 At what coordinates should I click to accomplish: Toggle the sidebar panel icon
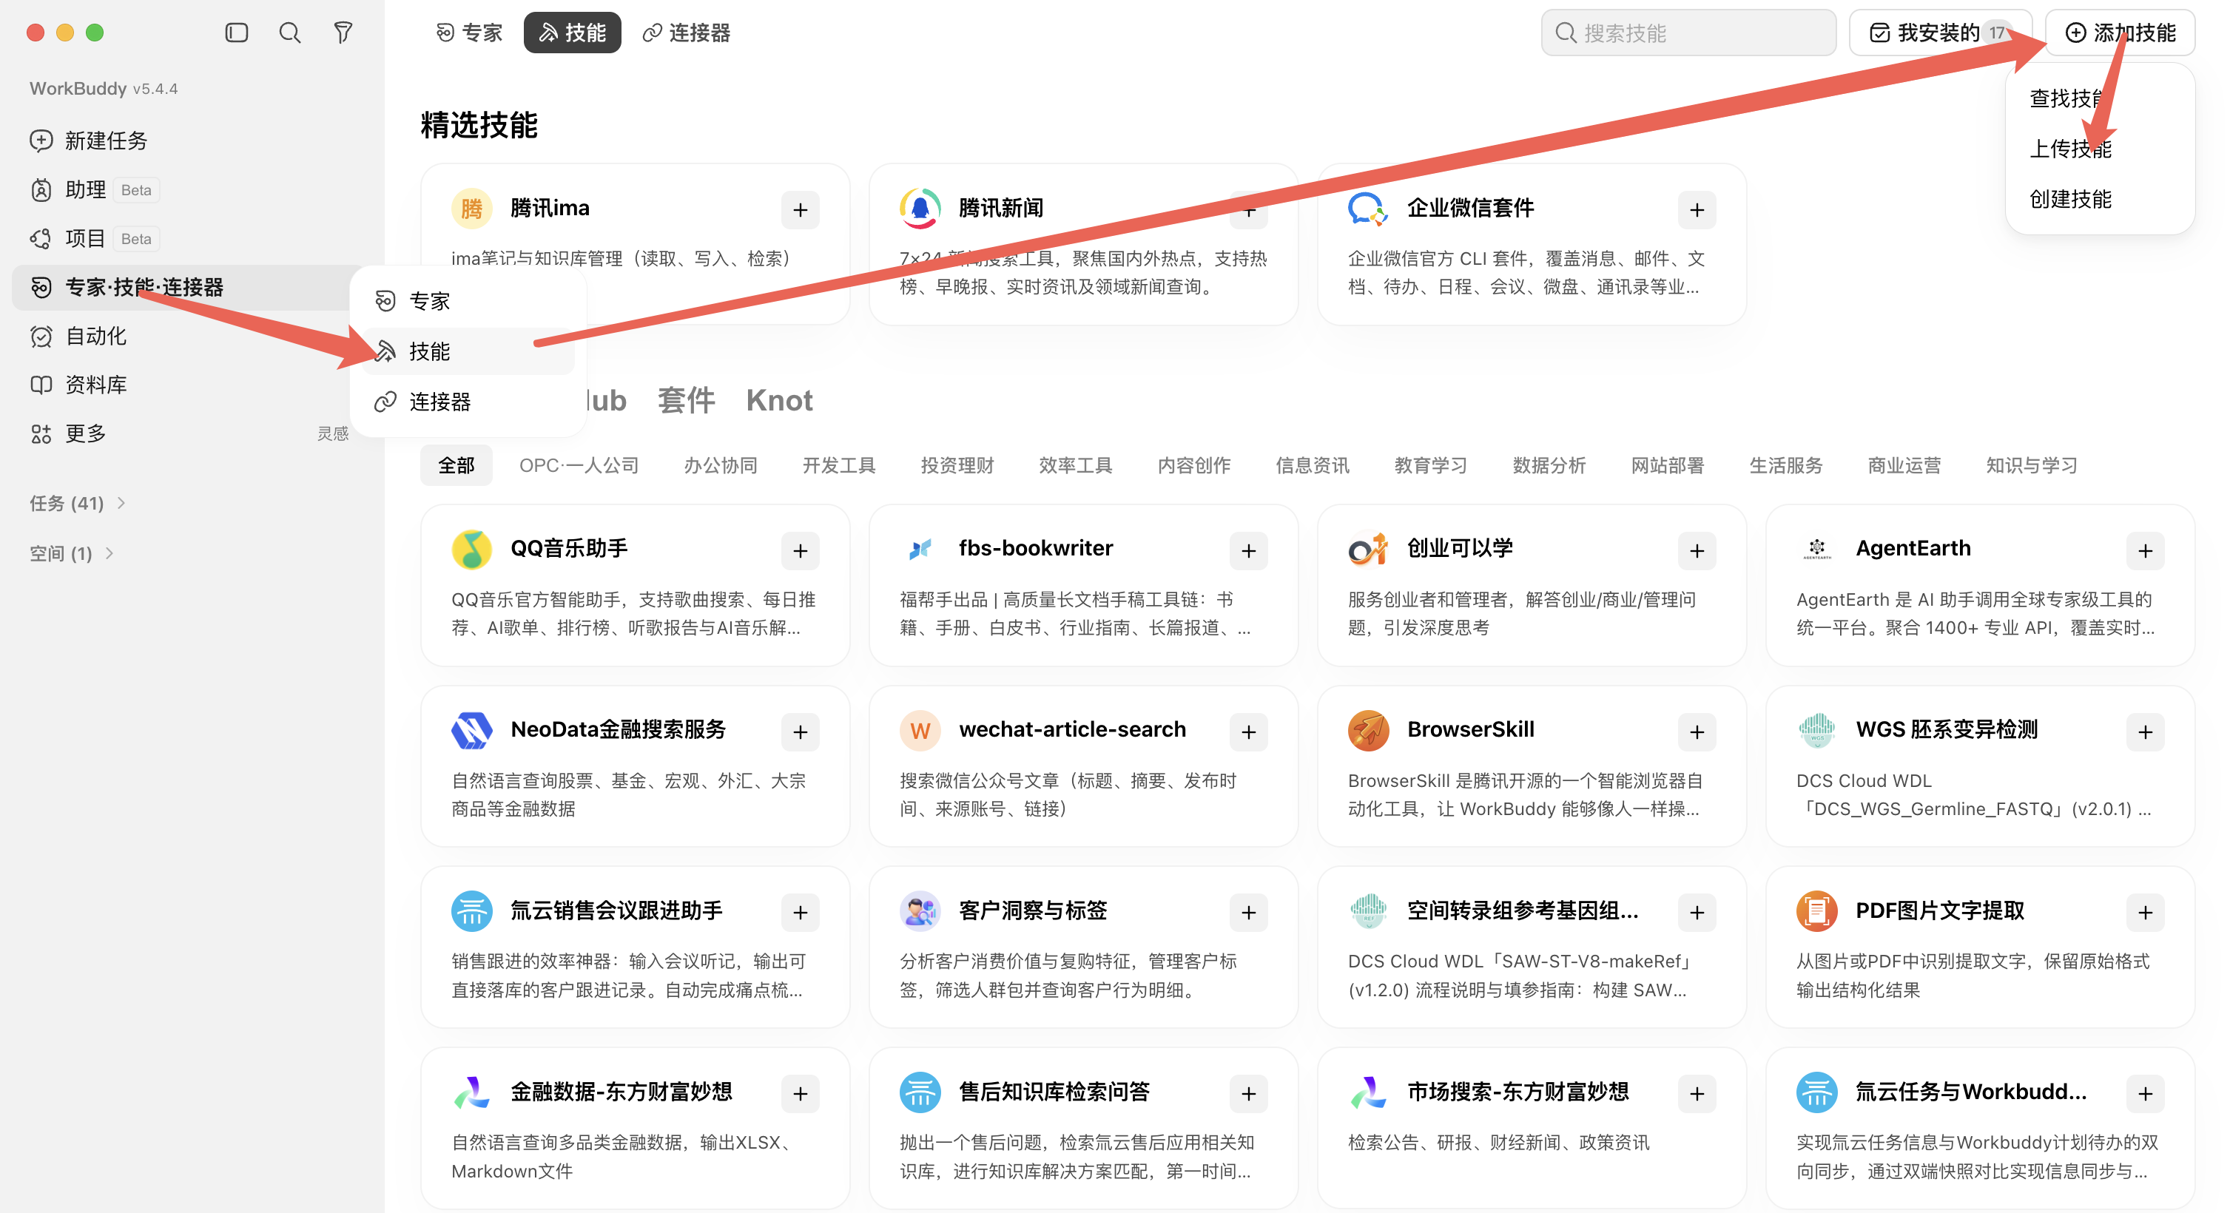(x=236, y=33)
